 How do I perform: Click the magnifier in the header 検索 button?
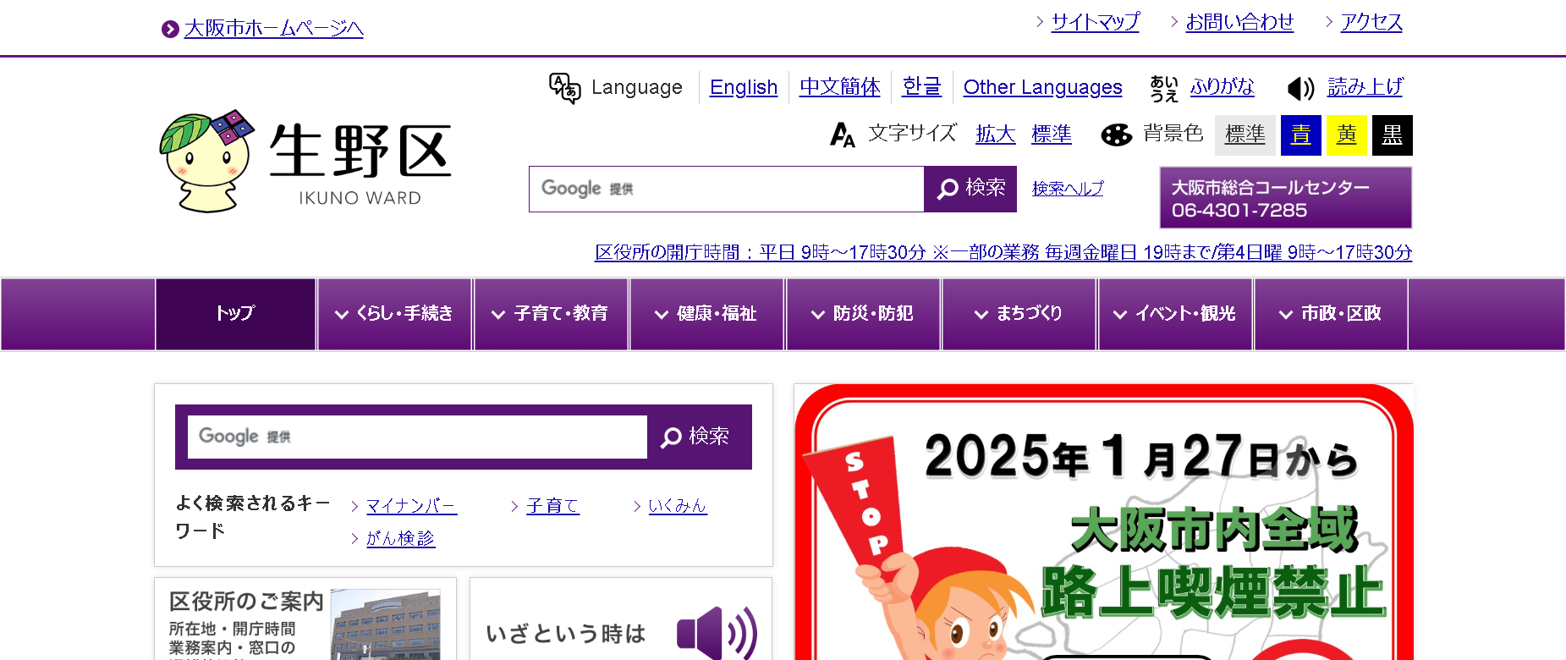tap(948, 189)
